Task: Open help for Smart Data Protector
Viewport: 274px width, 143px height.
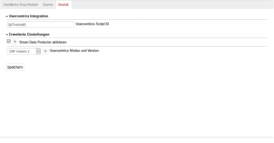Action: click(x=15, y=42)
